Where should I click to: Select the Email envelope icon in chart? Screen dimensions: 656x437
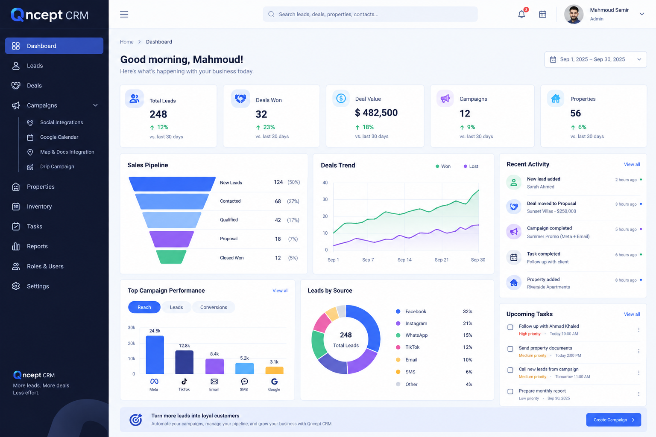click(214, 381)
